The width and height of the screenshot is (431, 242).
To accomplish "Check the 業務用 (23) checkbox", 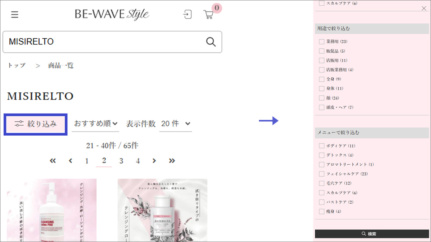I will click(321, 42).
